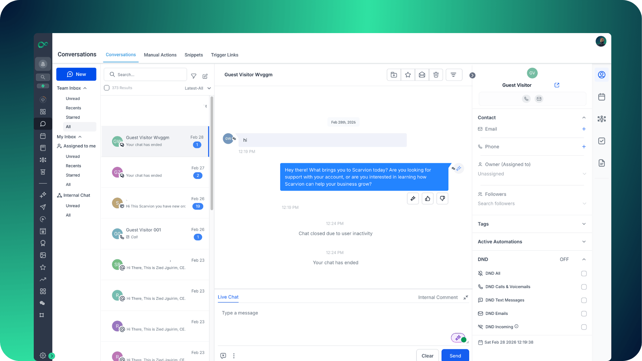The width and height of the screenshot is (642, 361).
Task: Open the conversation filter funnel icon
Action: pos(194,76)
